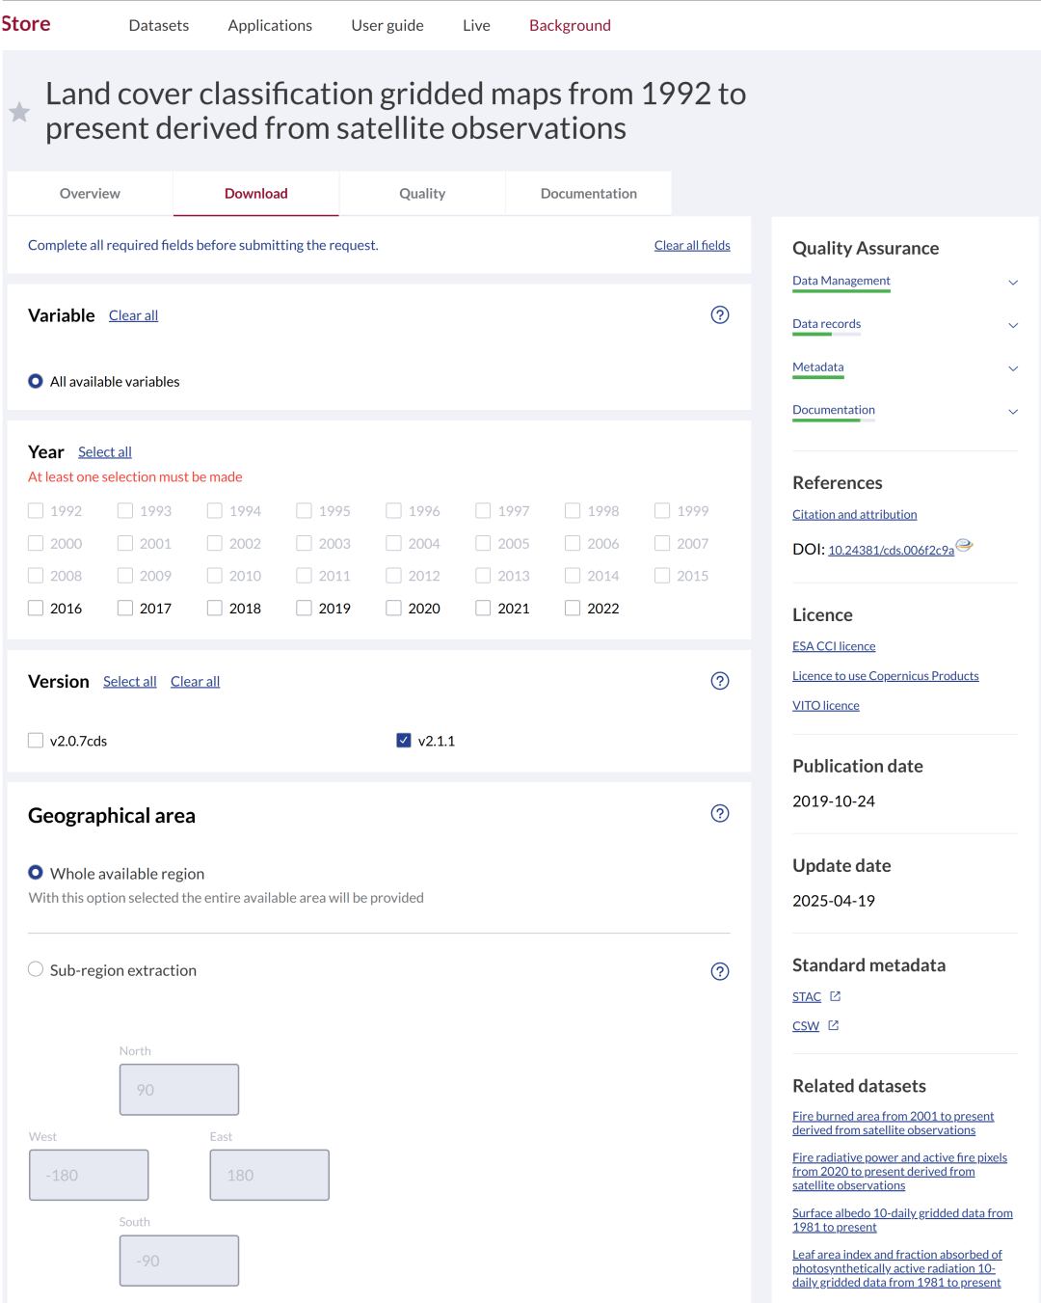
Task: Click the Data records quality link
Action: tap(827, 324)
